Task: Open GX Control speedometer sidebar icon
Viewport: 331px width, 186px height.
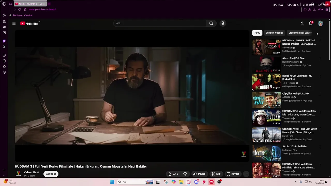Action: coord(4,16)
